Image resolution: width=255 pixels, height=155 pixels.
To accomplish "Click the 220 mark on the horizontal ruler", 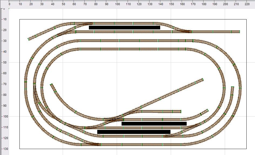I will click(x=247, y=4).
